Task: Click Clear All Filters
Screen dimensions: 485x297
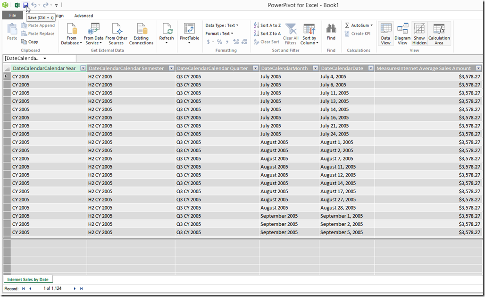Action: tap(291, 34)
